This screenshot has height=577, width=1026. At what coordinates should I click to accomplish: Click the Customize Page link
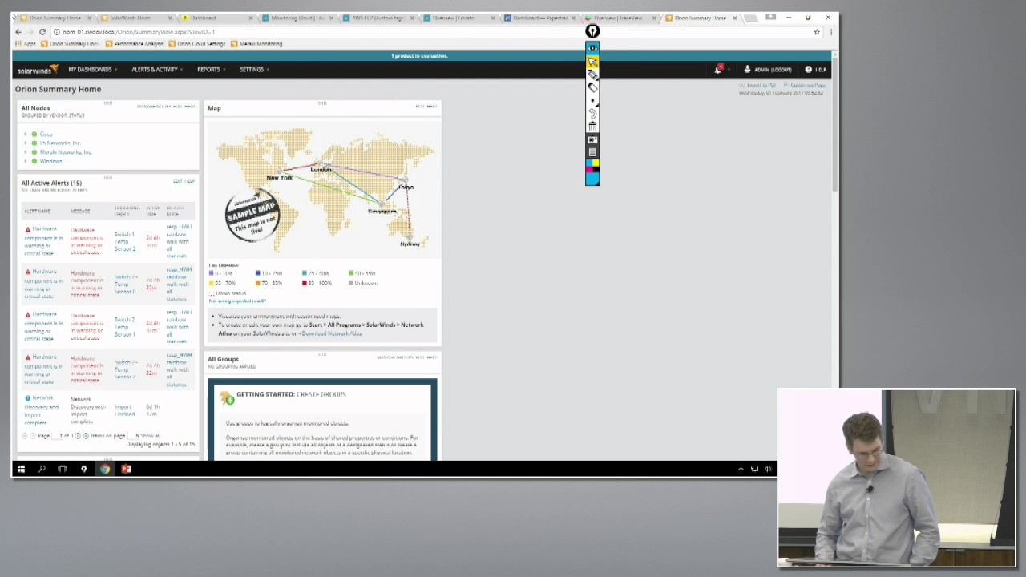click(x=804, y=85)
